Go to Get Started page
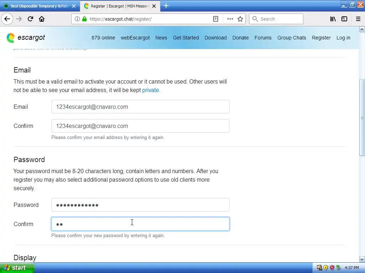Image resolution: width=365 pixels, height=273 pixels. pyautogui.click(x=186, y=38)
